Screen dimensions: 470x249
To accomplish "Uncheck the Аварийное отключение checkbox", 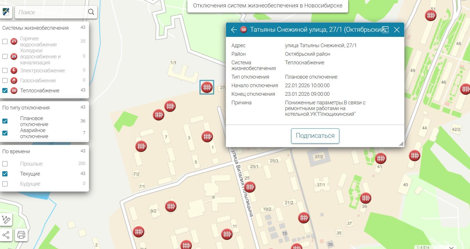I will 5,133.
